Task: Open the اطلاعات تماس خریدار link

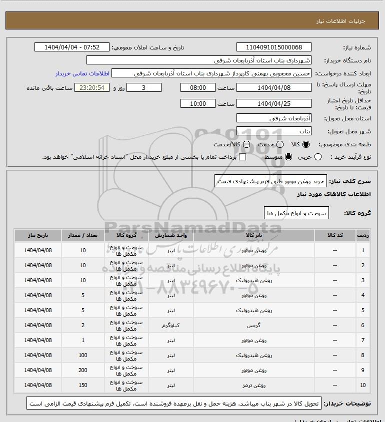Action: (82, 73)
